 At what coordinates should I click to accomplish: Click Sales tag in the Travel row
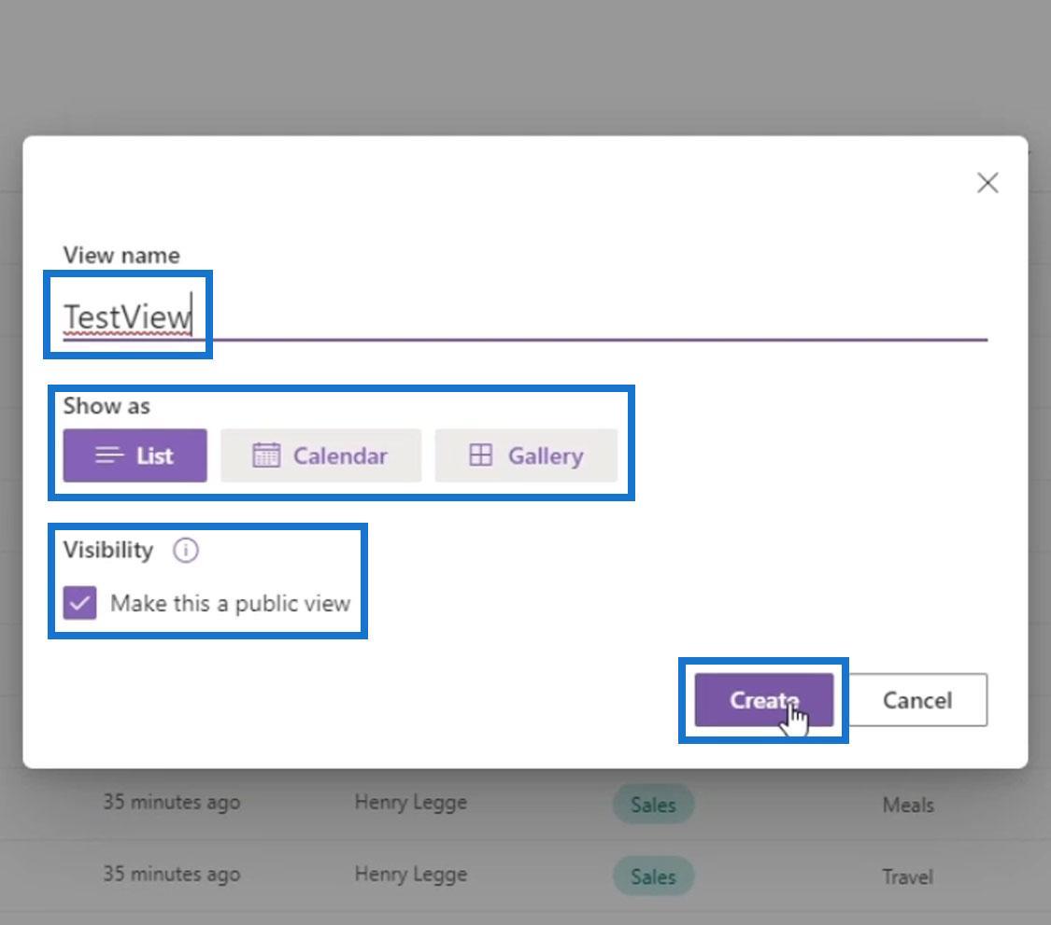[654, 876]
